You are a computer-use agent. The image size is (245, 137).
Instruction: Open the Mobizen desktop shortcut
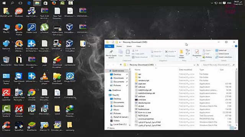point(19,12)
